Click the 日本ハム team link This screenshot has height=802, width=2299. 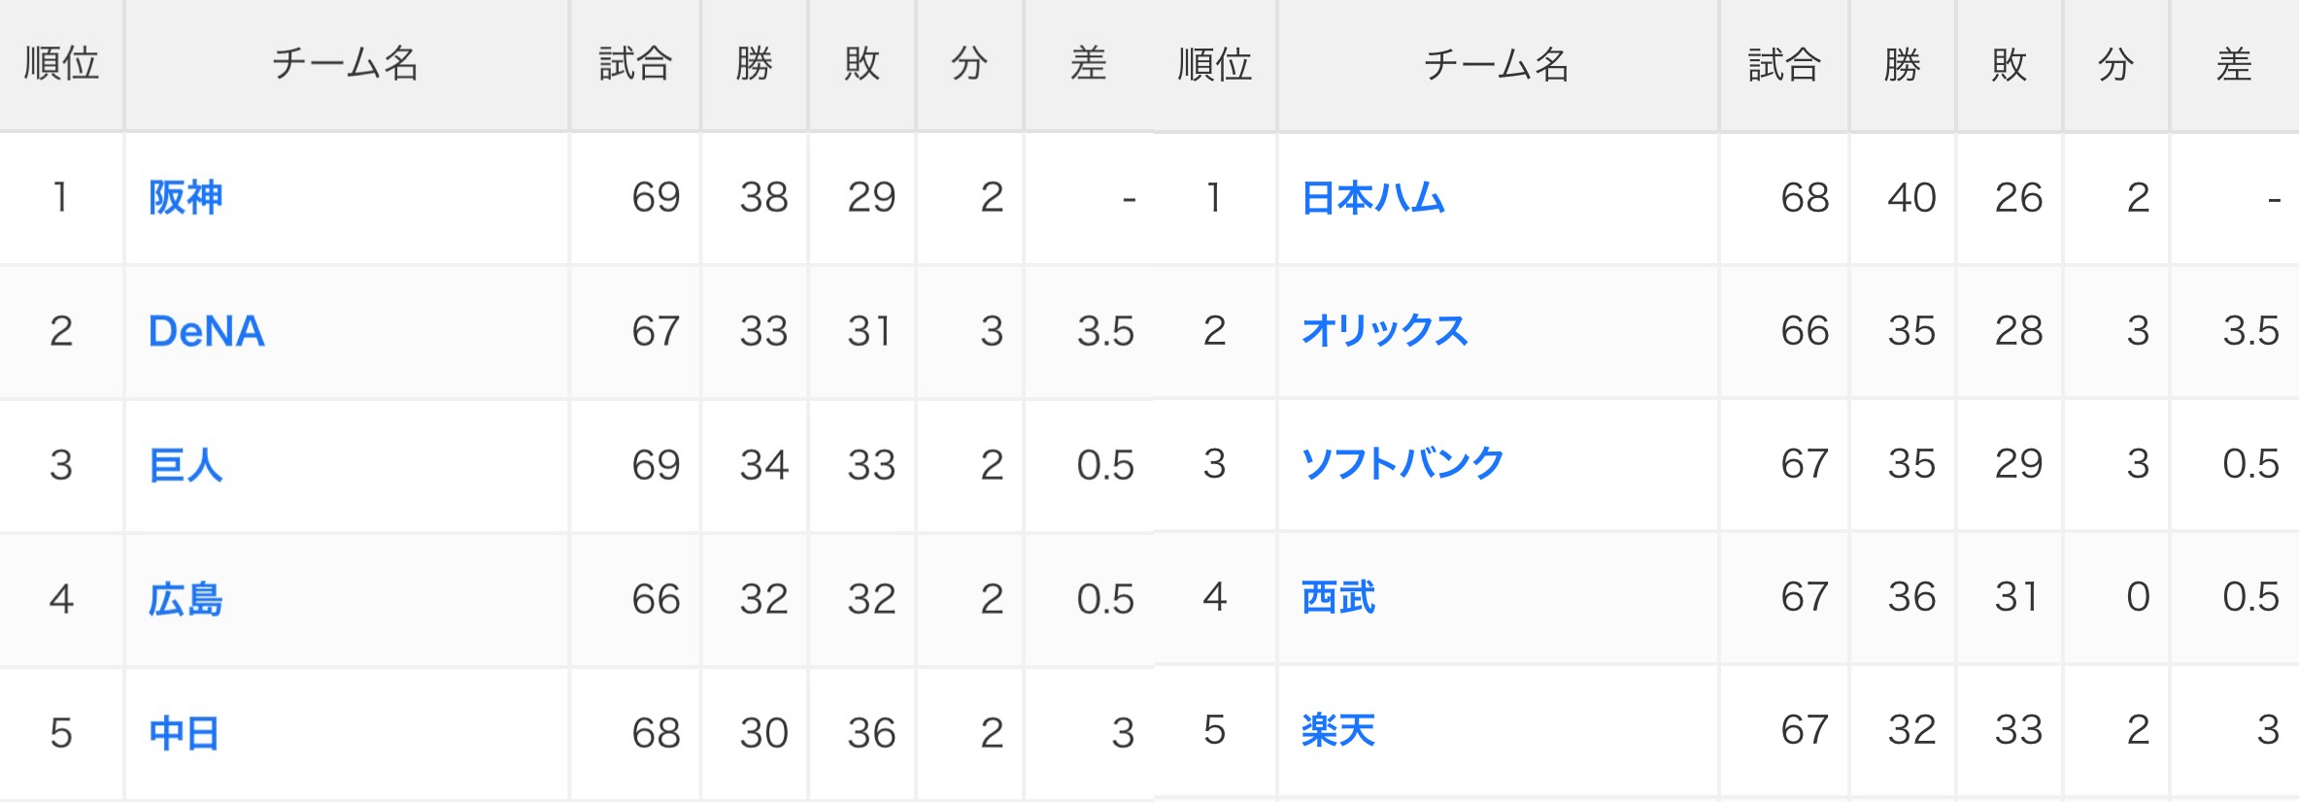click(1372, 198)
